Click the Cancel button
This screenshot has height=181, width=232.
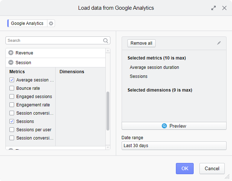[212, 168]
